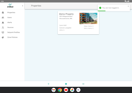This screenshot has width=132, height=93.
Task: Tap the Android back arrow button
Action: tap(49, 84)
